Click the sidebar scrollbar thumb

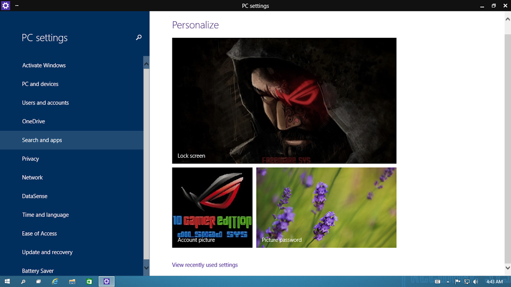click(x=146, y=164)
